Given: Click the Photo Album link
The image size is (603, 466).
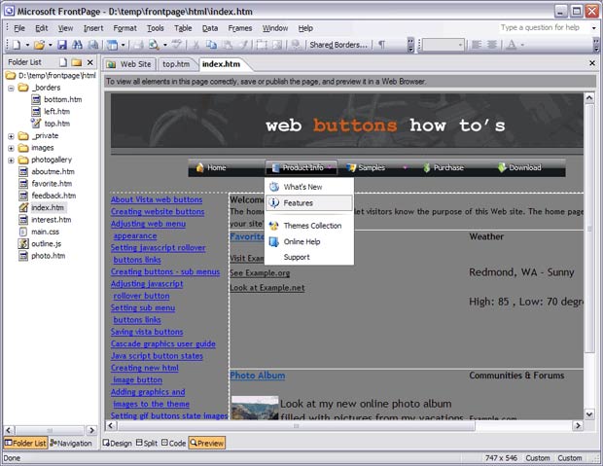Looking at the screenshot, I should coord(258,376).
